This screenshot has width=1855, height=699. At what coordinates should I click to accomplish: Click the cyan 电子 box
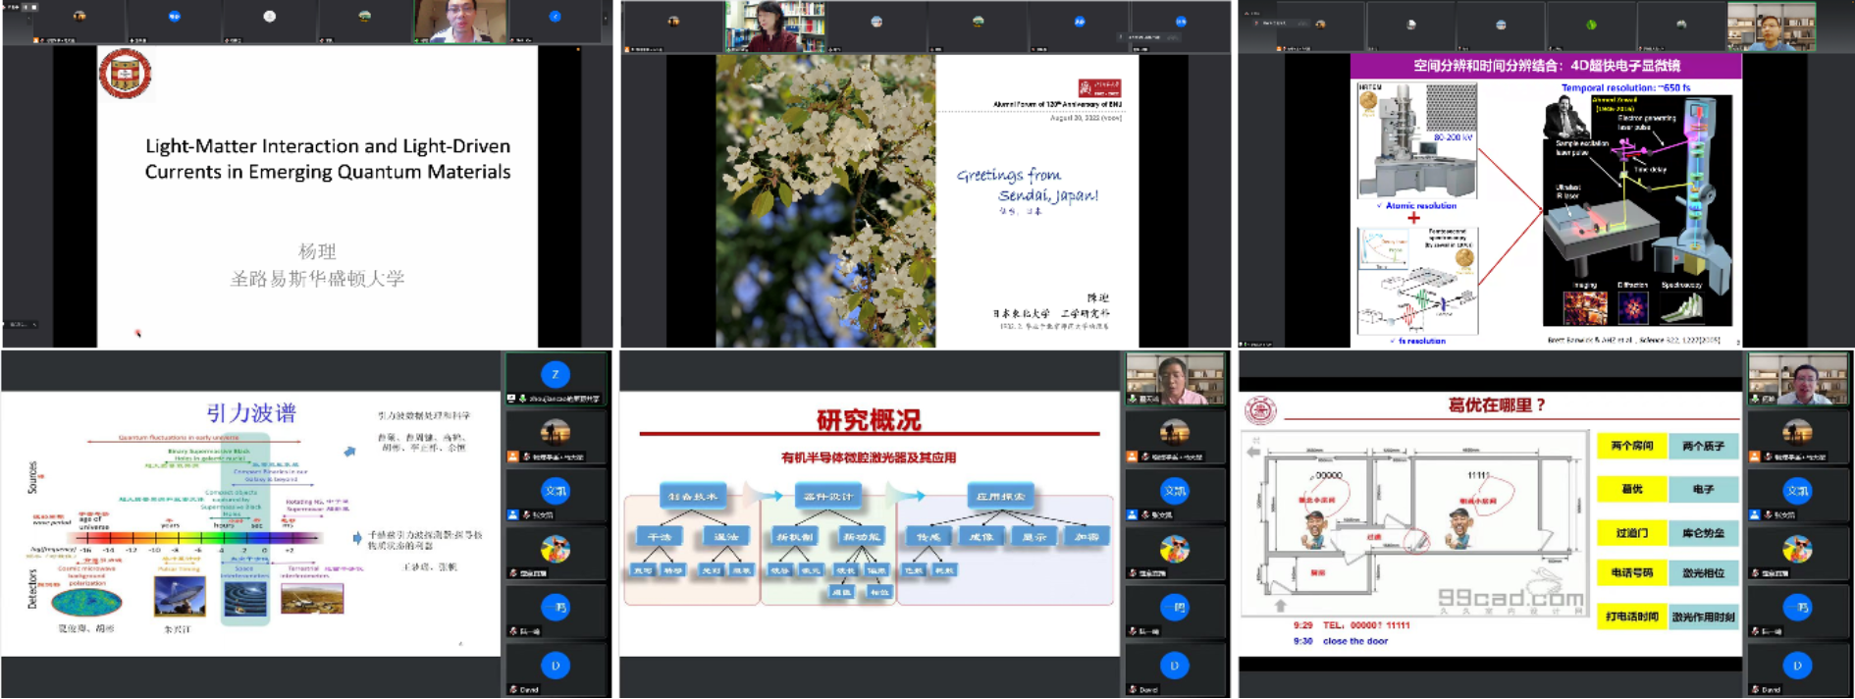tap(1703, 489)
